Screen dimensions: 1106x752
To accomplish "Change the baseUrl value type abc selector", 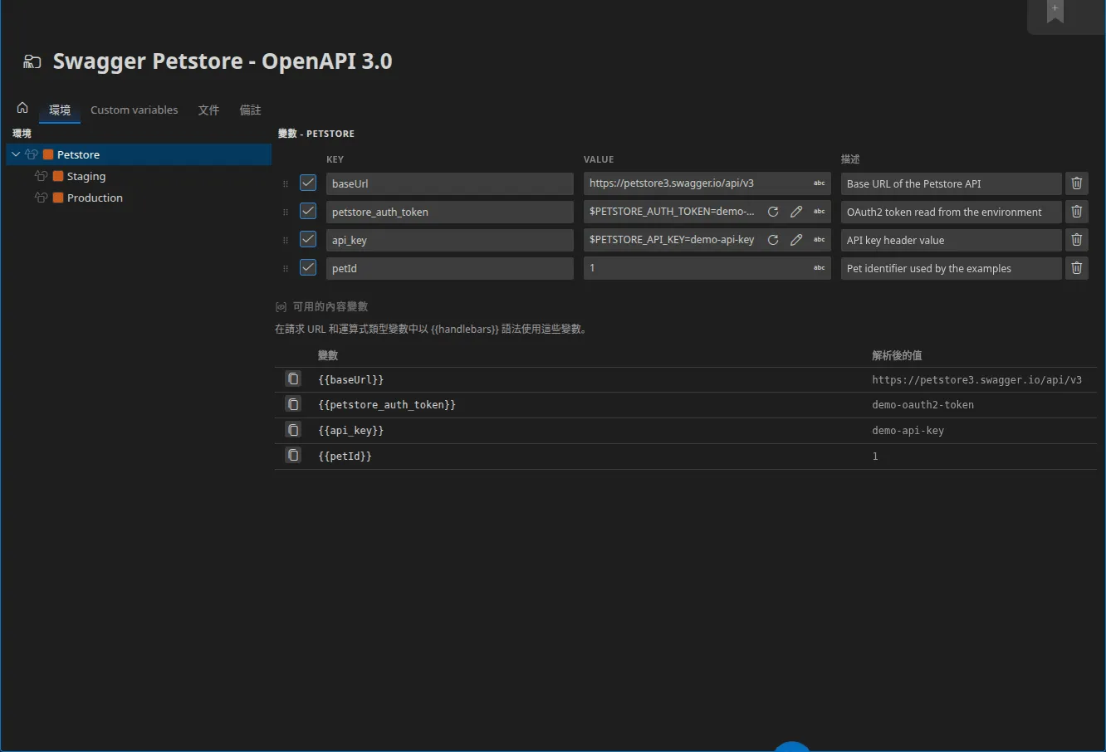I will (820, 183).
